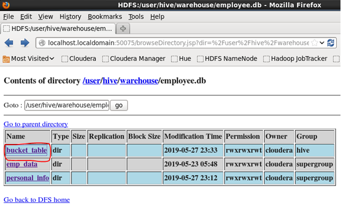Viewport: 341px width, 204px height.
Task: Go back with the blue left arrow
Action: pyautogui.click(x=9, y=43)
